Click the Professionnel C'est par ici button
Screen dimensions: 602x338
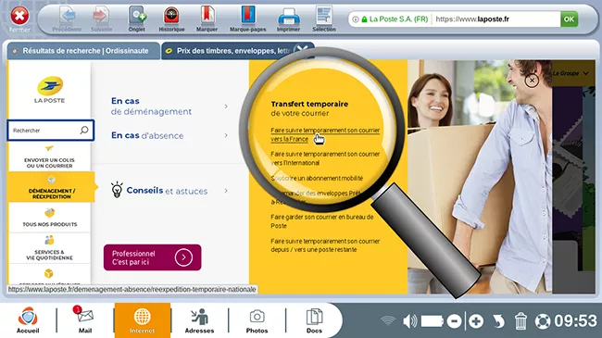point(153,257)
